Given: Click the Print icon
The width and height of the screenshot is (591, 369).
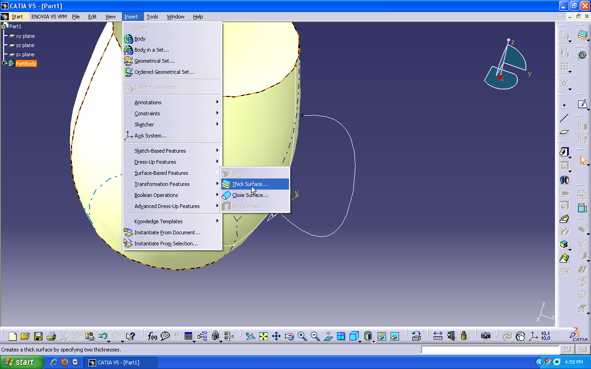Looking at the screenshot, I should pyautogui.click(x=51, y=336).
